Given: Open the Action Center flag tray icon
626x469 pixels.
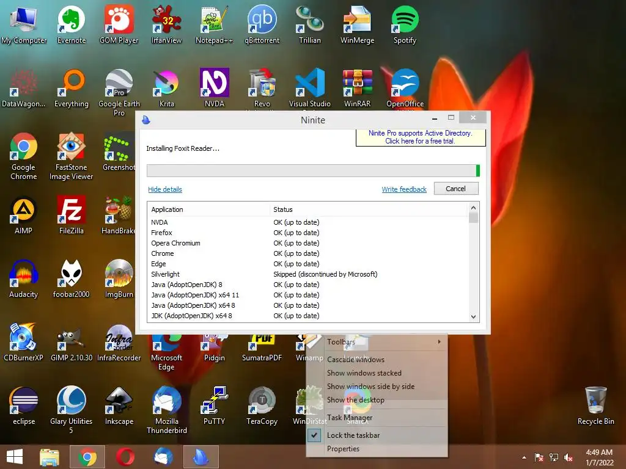Looking at the screenshot, I should coord(539,457).
